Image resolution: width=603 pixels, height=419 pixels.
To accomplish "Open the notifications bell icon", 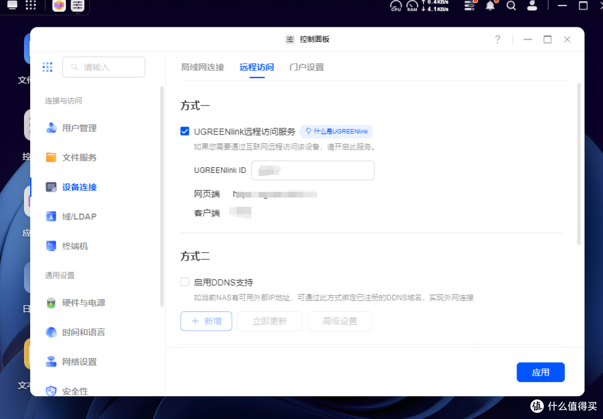I will click(490, 6).
